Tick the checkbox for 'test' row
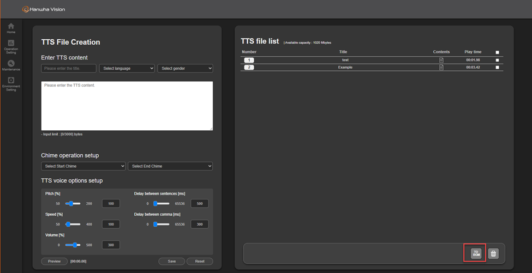The width and height of the screenshot is (532, 273). pyautogui.click(x=497, y=60)
